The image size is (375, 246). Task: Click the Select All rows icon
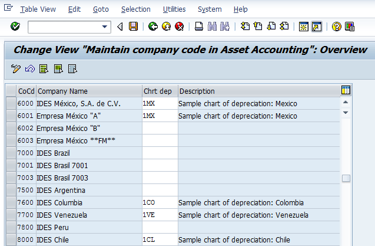click(44, 69)
